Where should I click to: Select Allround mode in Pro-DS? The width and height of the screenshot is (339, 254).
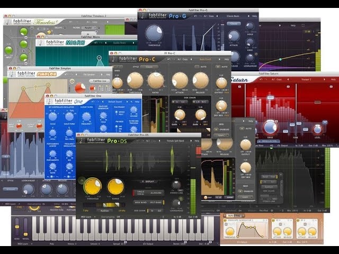click(156, 193)
